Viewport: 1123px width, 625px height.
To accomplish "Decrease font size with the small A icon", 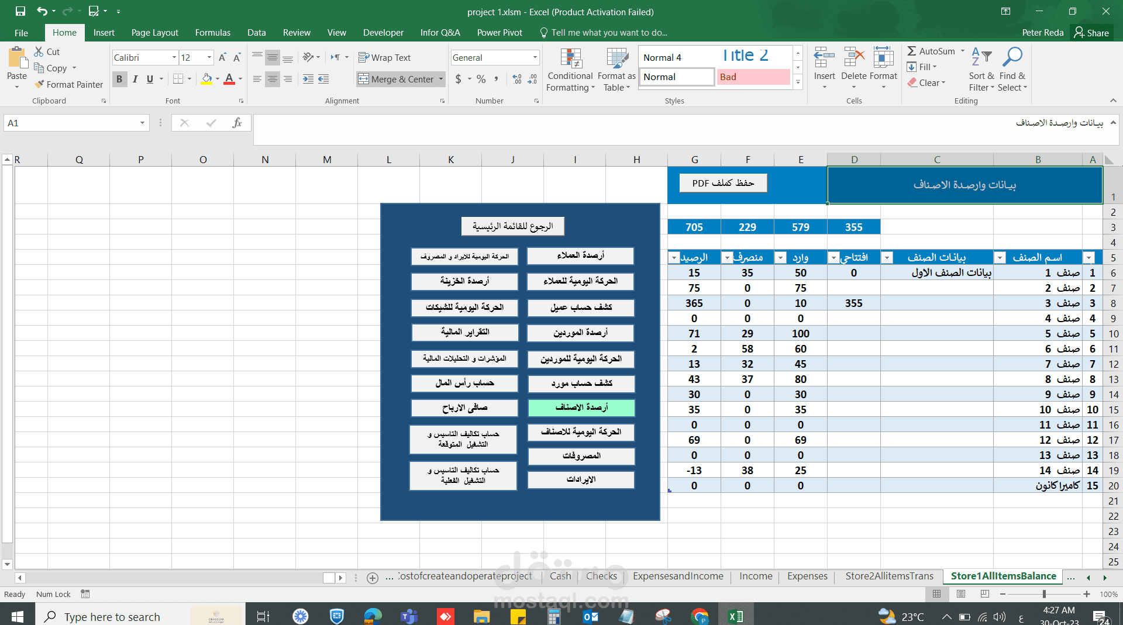I will coord(237,57).
